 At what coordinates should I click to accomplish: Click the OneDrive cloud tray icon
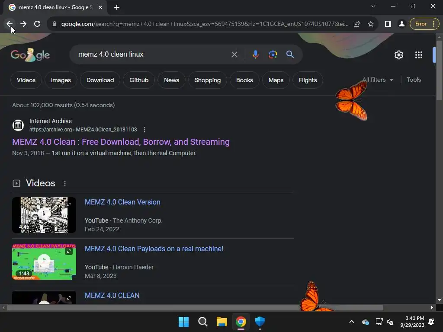point(365,322)
